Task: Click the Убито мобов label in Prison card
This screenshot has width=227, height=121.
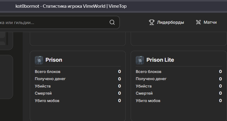Action: 47,101
